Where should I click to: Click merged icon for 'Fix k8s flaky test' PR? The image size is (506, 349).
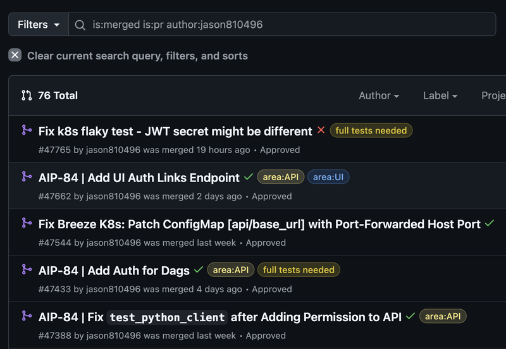[27, 130]
